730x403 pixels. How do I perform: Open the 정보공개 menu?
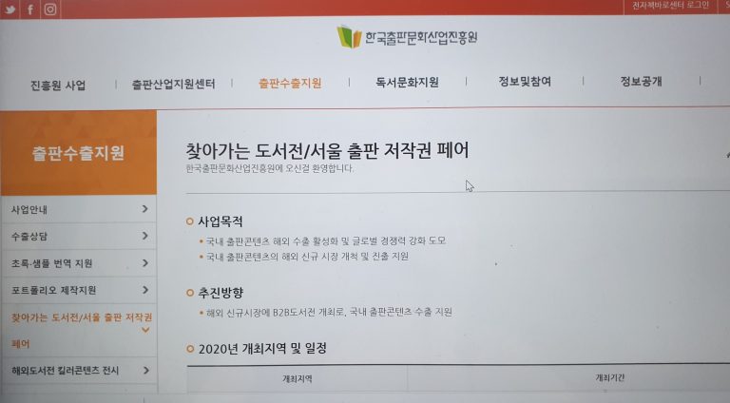[641, 81]
